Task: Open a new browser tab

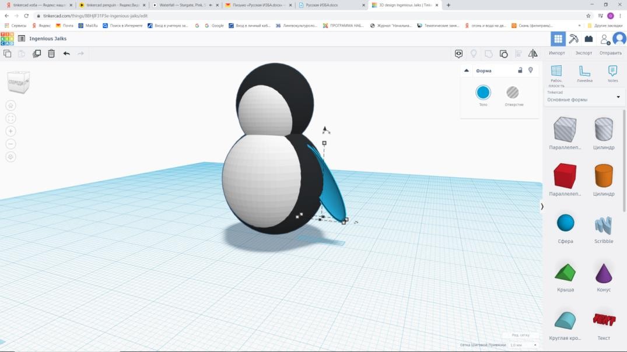Action: (x=449, y=5)
